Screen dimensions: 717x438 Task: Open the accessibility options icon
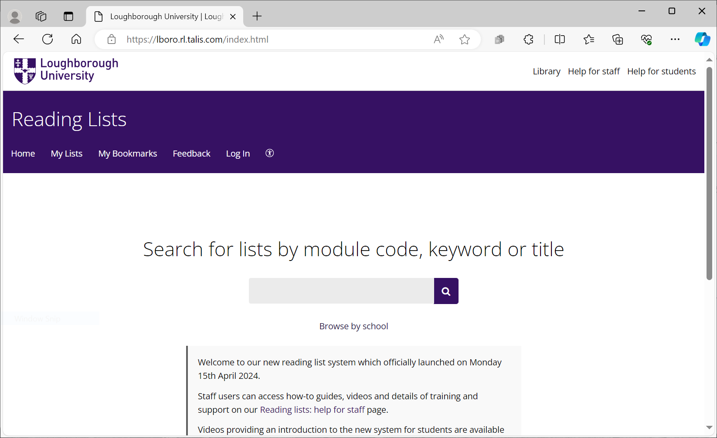(x=269, y=153)
